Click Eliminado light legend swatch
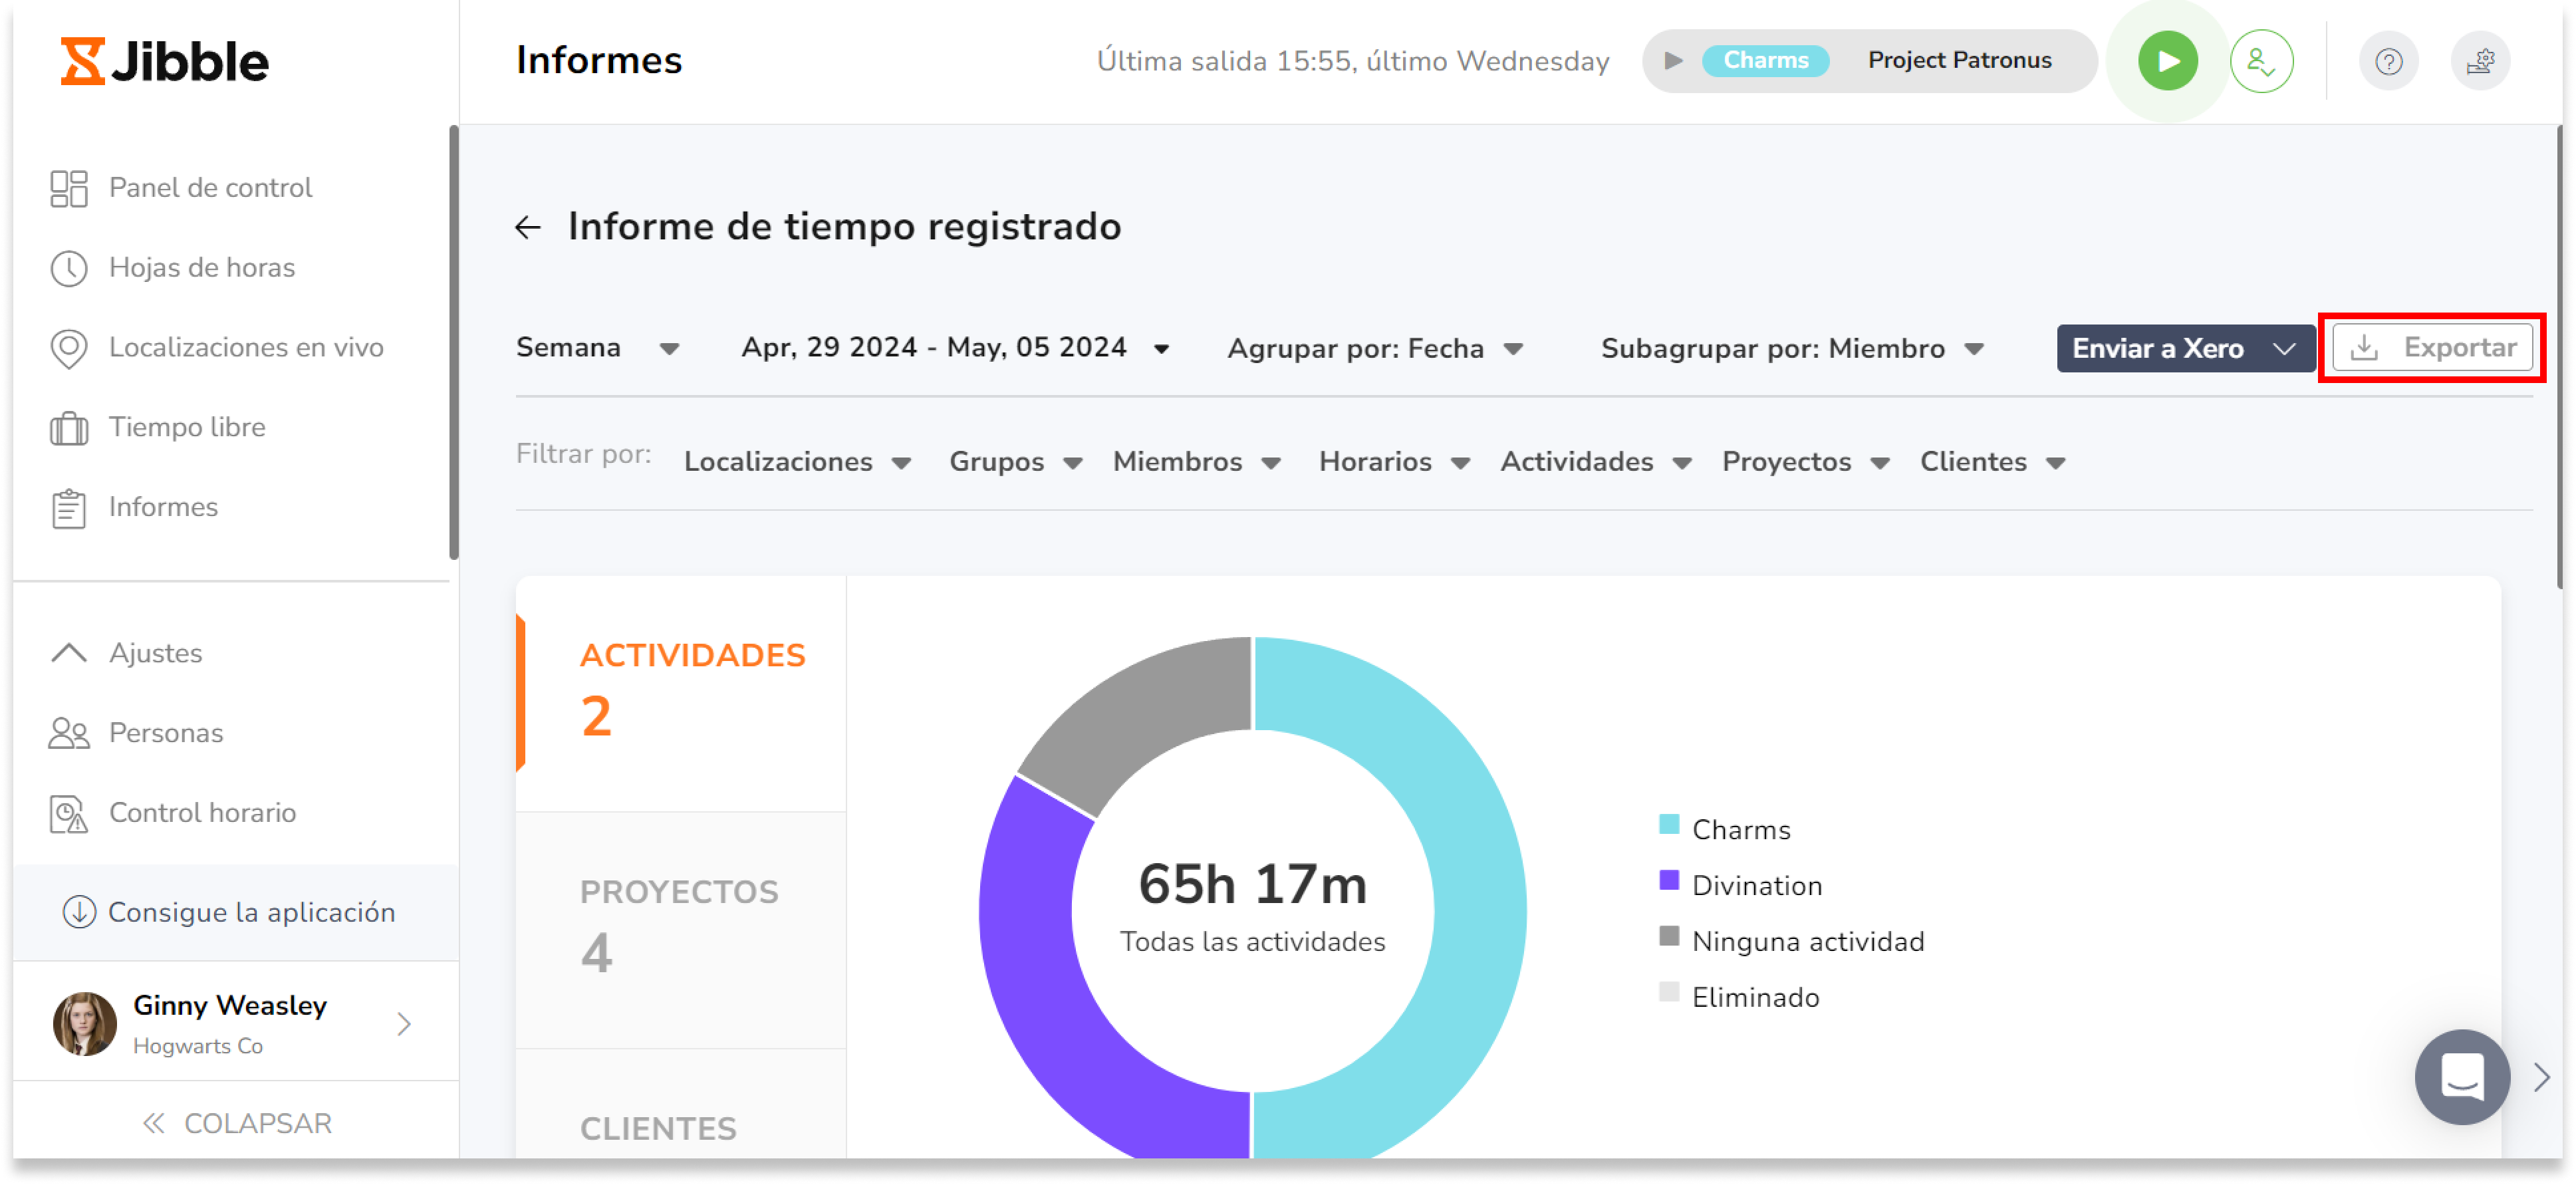The height and width of the screenshot is (1185, 2576). tap(1669, 993)
